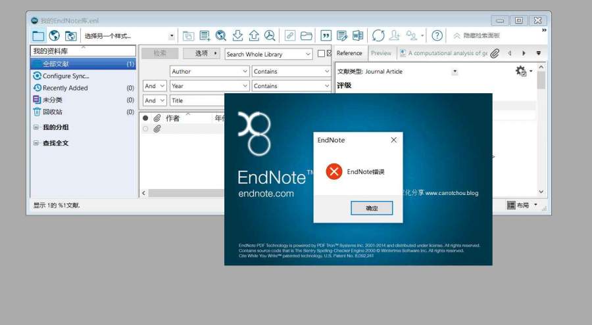592x325 pixels.
Task: Toggle unread circle on first reference row
Action: (145, 129)
